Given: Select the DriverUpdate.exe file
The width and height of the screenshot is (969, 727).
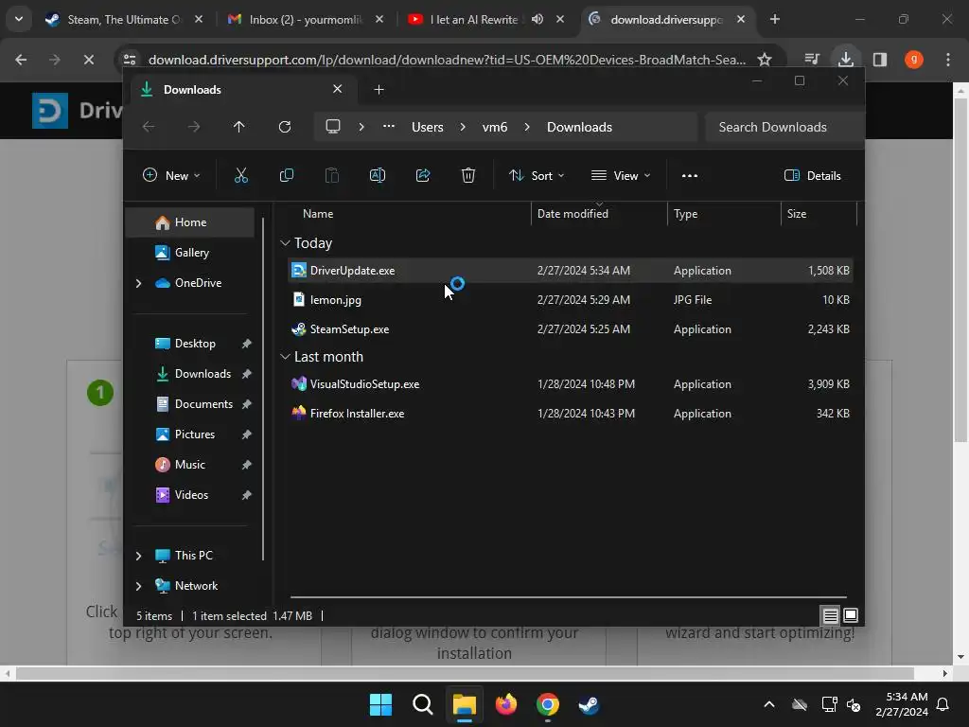Looking at the screenshot, I should [x=571, y=271].
